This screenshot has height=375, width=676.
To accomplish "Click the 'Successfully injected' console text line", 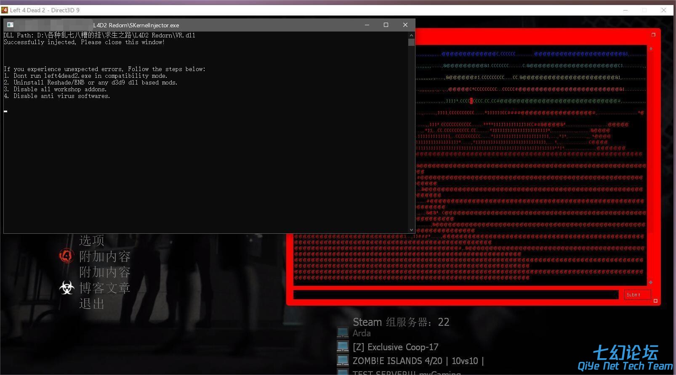I will click(84, 42).
